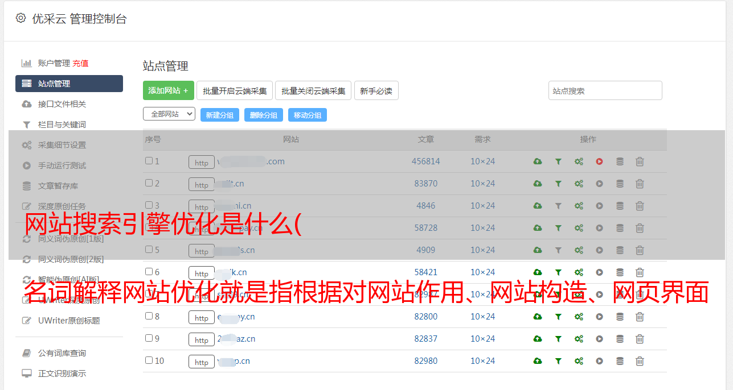Click the 批量开启云端采集 button
Viewport: 733px width, 390px height.
click(x=235, y=90)
